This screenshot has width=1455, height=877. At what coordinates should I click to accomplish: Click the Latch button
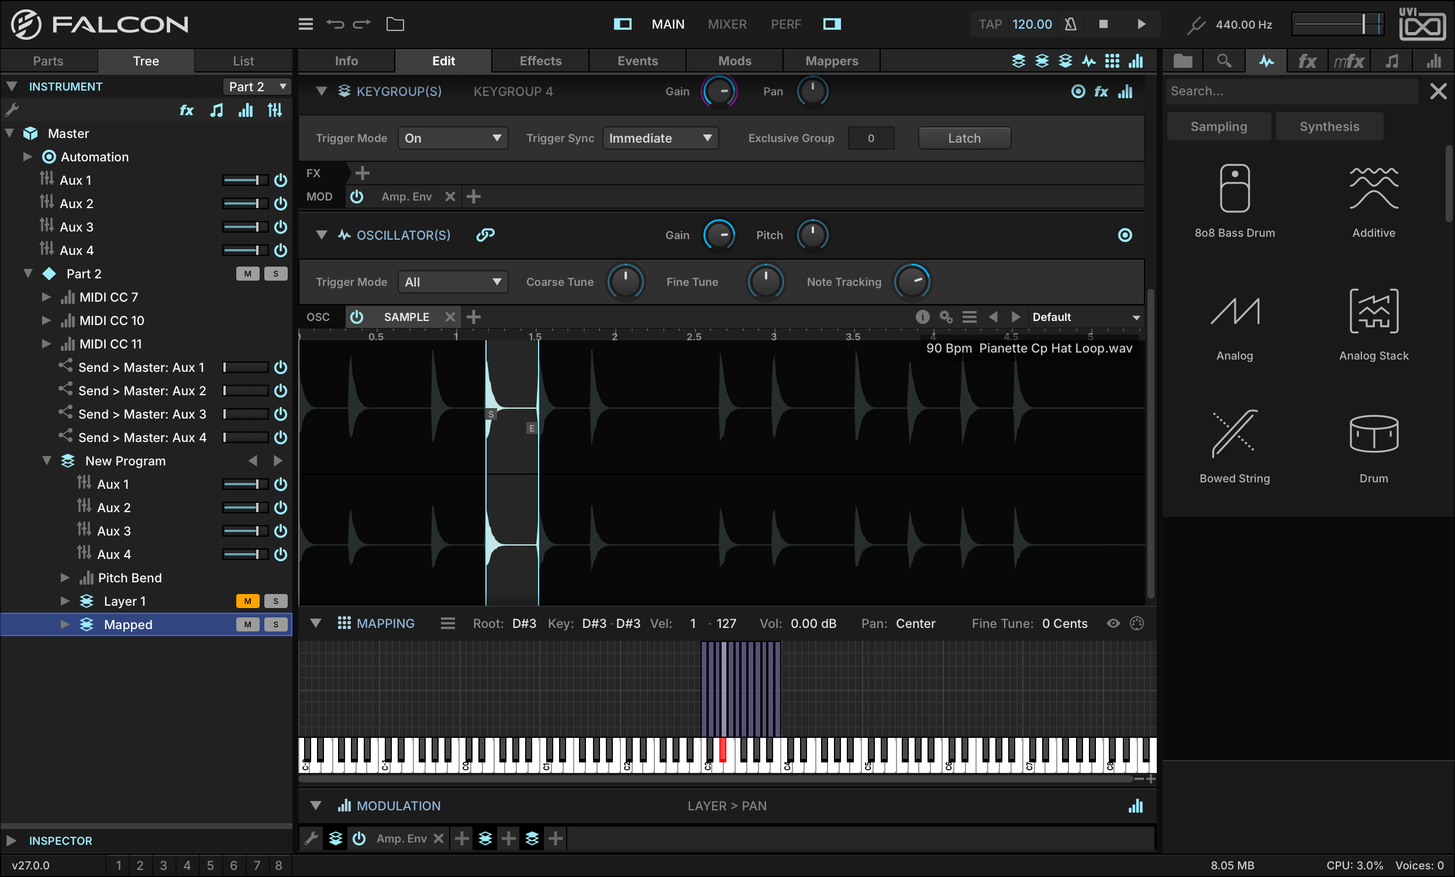pos(964,138)
